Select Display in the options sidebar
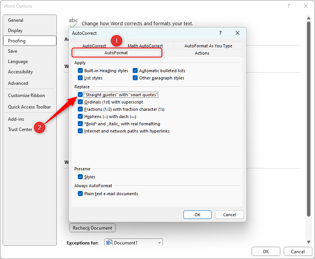Image resolution: width=315 pixels, height=259 pixels. point(16,31)
